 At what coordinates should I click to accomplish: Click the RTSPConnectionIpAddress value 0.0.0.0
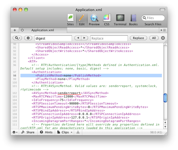click(85, 114)
